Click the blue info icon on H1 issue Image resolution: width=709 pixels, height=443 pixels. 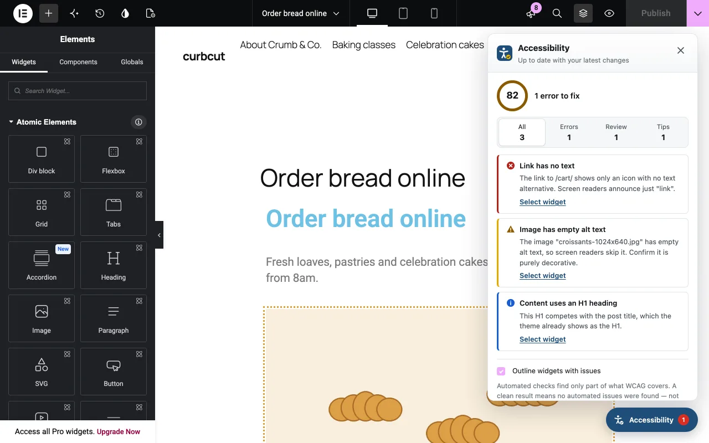pyautogui.click(x=511, y=303)
